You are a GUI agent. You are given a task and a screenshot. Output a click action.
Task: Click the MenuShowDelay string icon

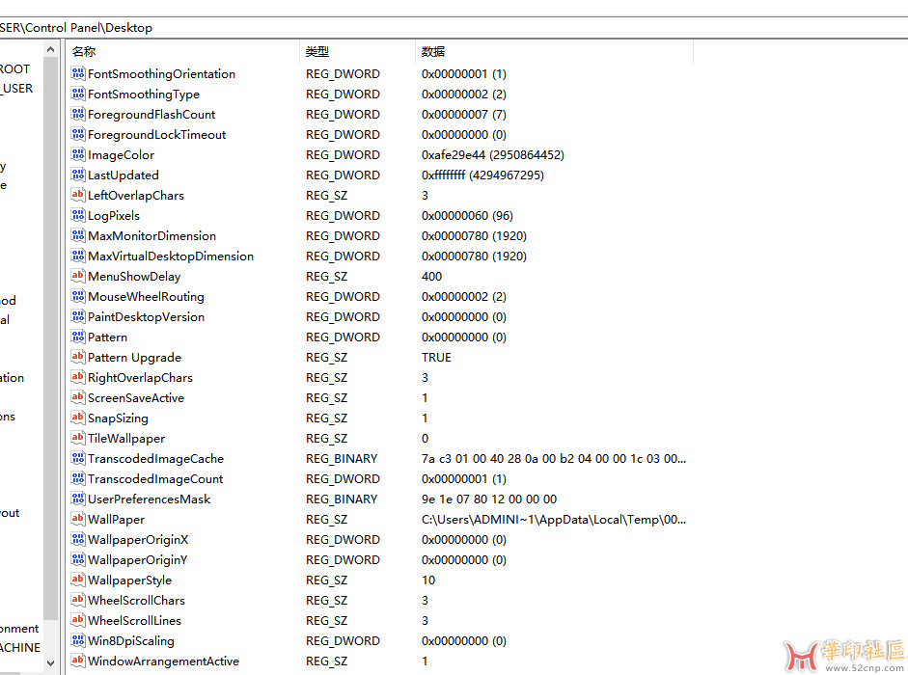point(78,276)
